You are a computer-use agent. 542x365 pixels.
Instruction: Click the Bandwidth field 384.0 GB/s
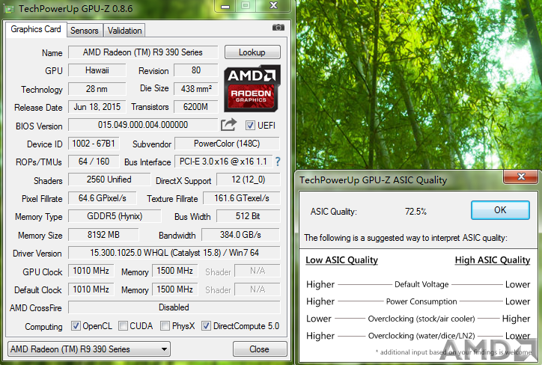point(240,234)
